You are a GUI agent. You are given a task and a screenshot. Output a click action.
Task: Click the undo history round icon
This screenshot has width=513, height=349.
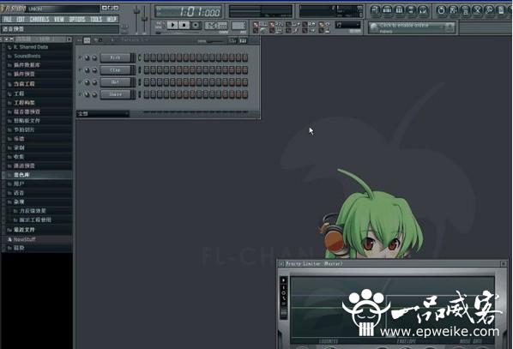point(441,10)
